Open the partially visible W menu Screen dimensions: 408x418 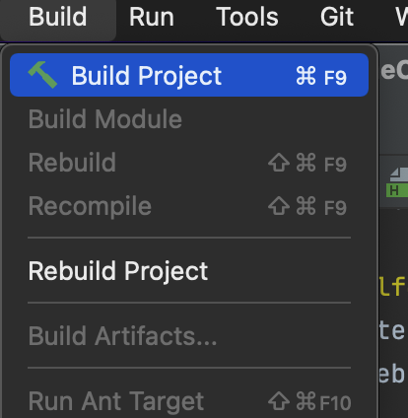tap(401, 17)
